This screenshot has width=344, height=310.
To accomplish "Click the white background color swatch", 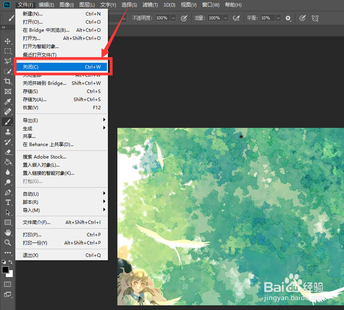I will [10, 275].
